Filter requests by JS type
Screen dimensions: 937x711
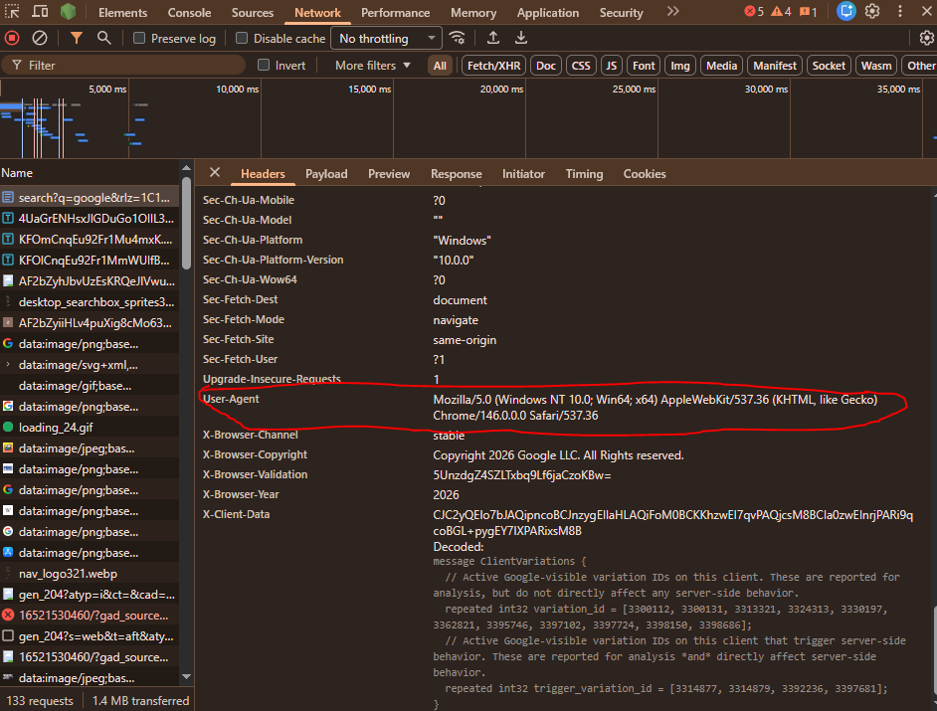(612, 66)
